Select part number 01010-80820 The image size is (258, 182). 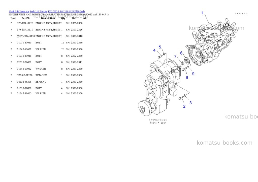click(x=24, y=88)
